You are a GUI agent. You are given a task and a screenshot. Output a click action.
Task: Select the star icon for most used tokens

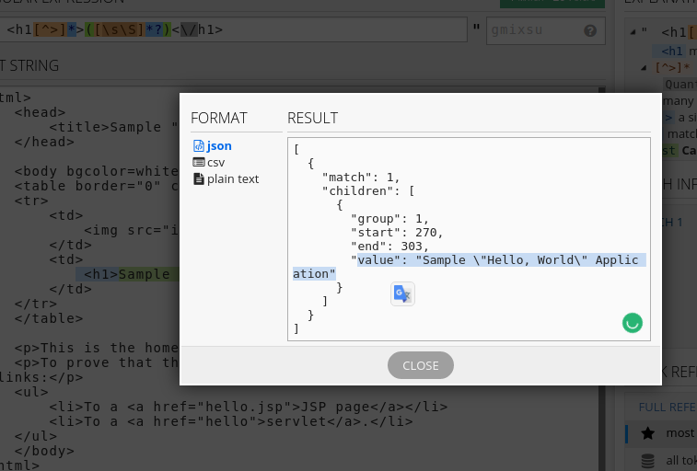click(647, 432)
